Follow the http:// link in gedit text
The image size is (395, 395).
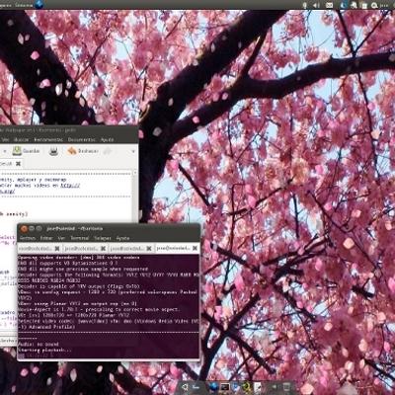70,186
